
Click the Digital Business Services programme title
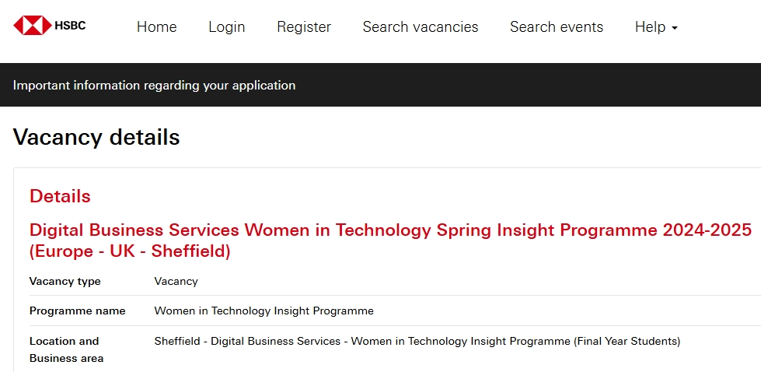(390, 230)
